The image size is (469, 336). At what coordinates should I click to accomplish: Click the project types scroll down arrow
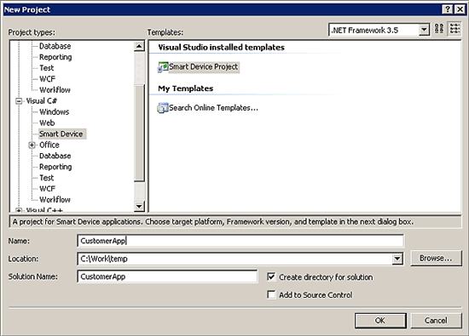pyautogui.click(x=139, y=206)
